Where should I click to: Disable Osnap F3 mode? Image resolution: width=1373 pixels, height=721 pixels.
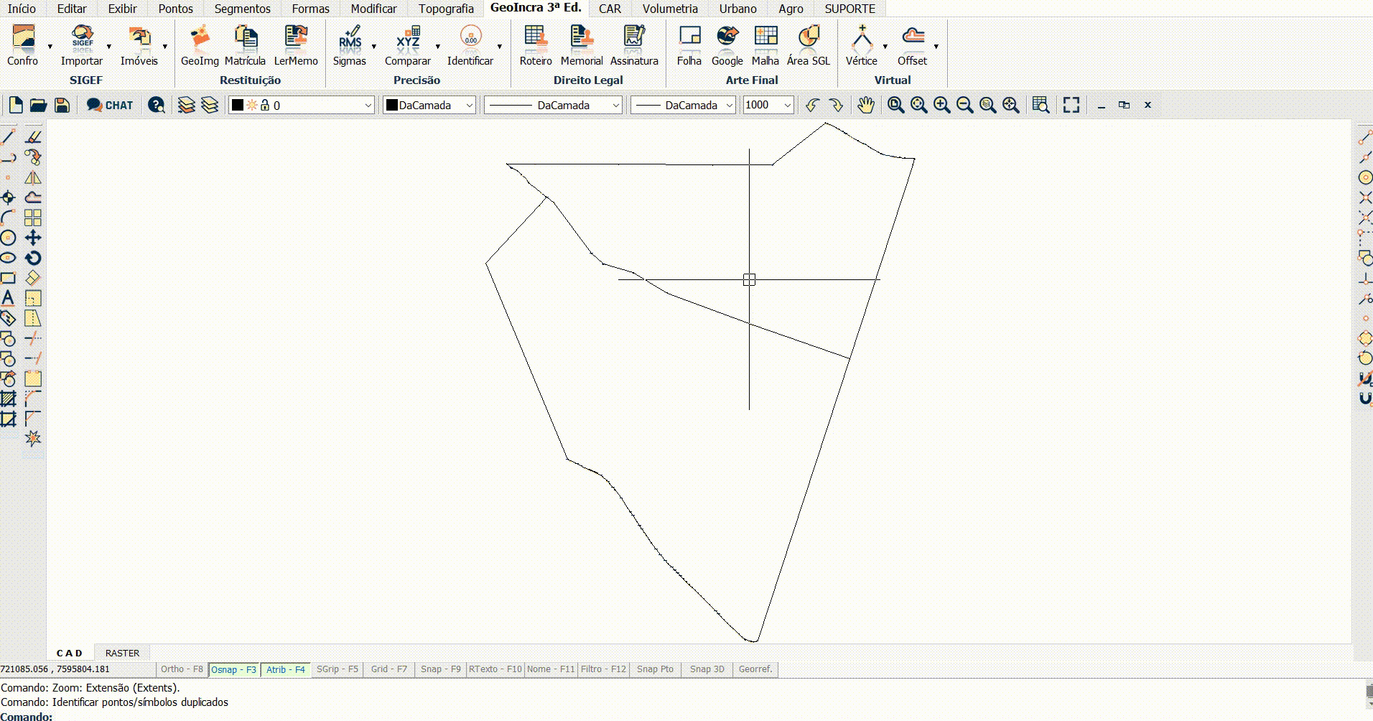tap(233, 669)
